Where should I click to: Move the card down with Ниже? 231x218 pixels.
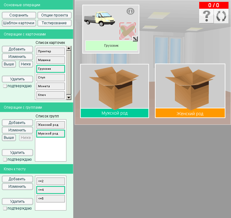[x=26, y=64]
